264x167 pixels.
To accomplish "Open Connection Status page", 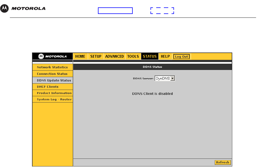I will [53, 74].
